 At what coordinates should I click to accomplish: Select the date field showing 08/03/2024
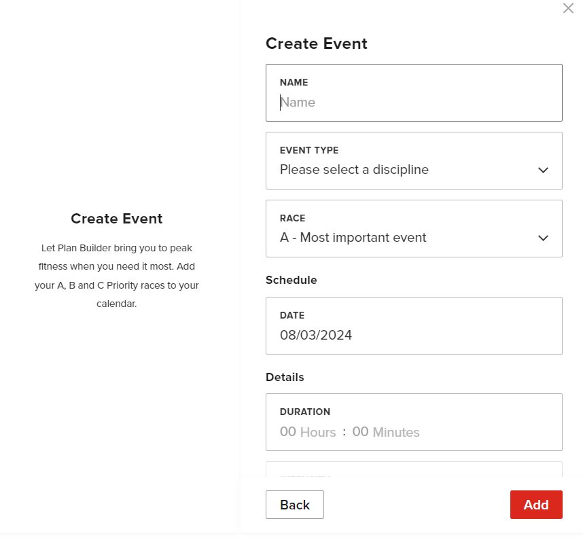point(413,335)
